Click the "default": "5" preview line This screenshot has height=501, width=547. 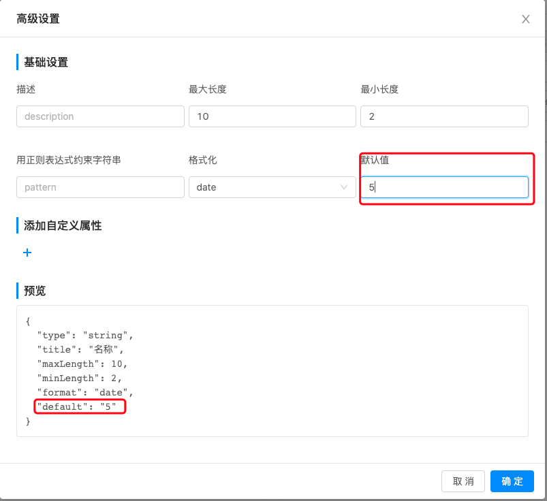pyautogui.click(x=76, y=407)
